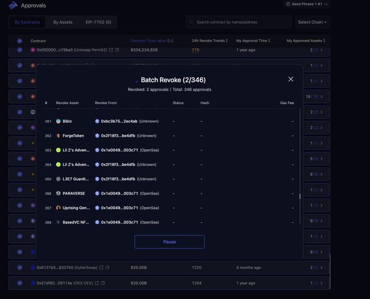The height and width of the screenshot is (299, 370).
Task: Open the Seed Phrase 1 #1 account dropdown
Action: [x=306, y=4]
